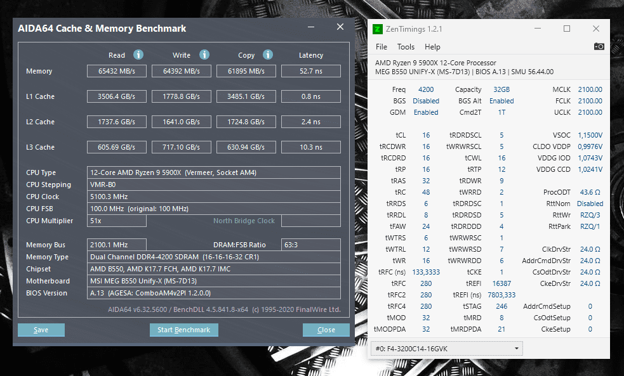Click the ProcODT value 43.6 Ω
Screen dimensions: 624x376
(x=590, y=192)
